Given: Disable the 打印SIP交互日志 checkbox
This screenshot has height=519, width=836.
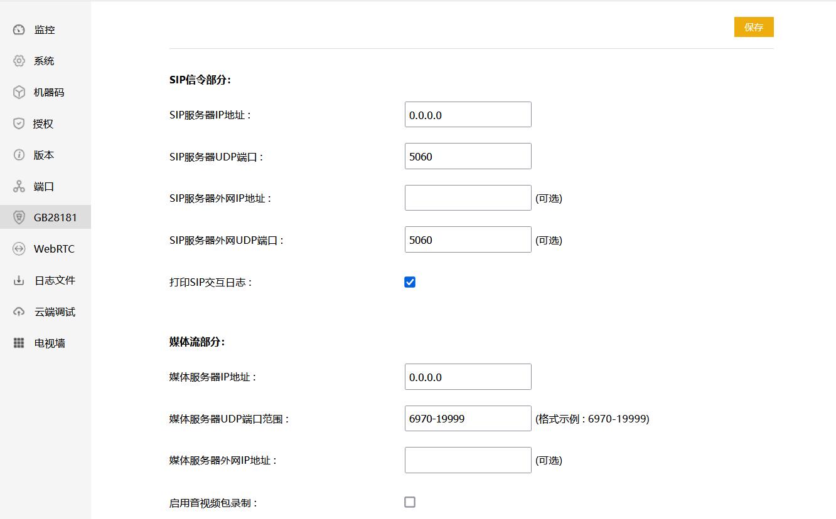Looking at the screenshot, I should click(x=410, y=282).
